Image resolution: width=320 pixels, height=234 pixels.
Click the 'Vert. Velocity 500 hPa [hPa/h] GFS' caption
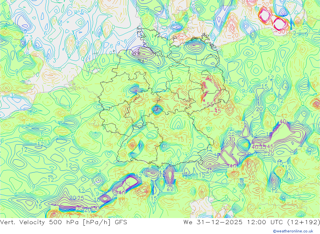63,222
